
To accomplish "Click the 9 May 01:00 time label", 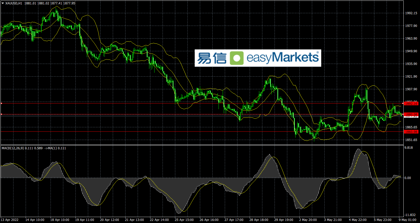I will coord(408,220).
